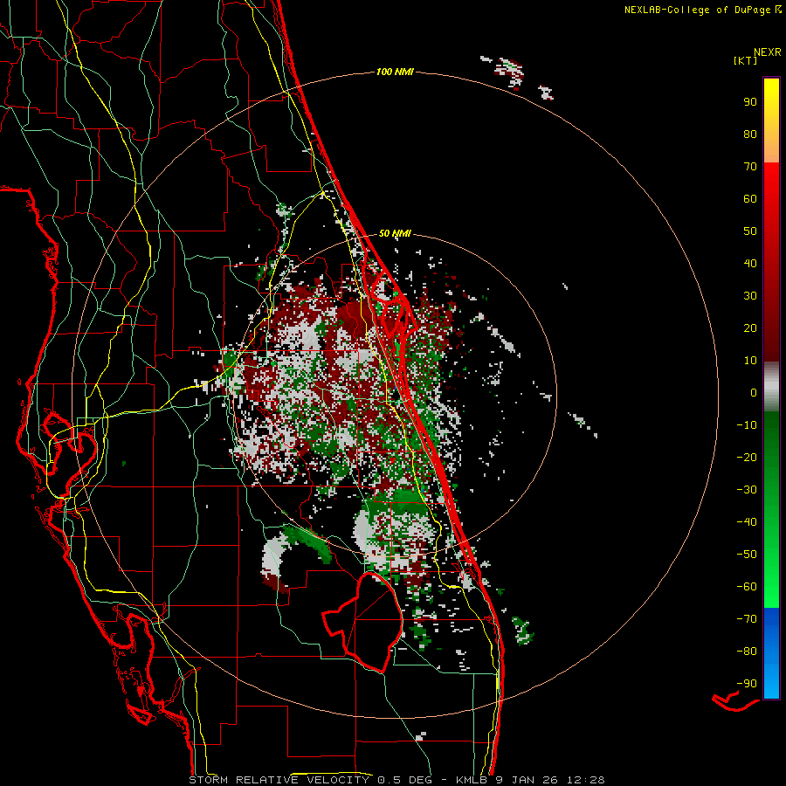Image resolution: width=786 pixels, height=786 pixels.
Task: Click the 50 NMI range ring label
Action: [395, 233]
